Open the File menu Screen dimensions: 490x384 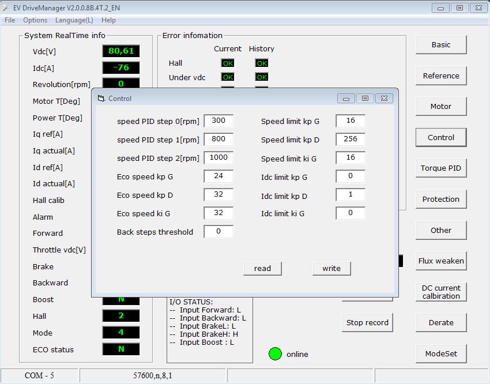pyautogui.click(x=10, y=20)
